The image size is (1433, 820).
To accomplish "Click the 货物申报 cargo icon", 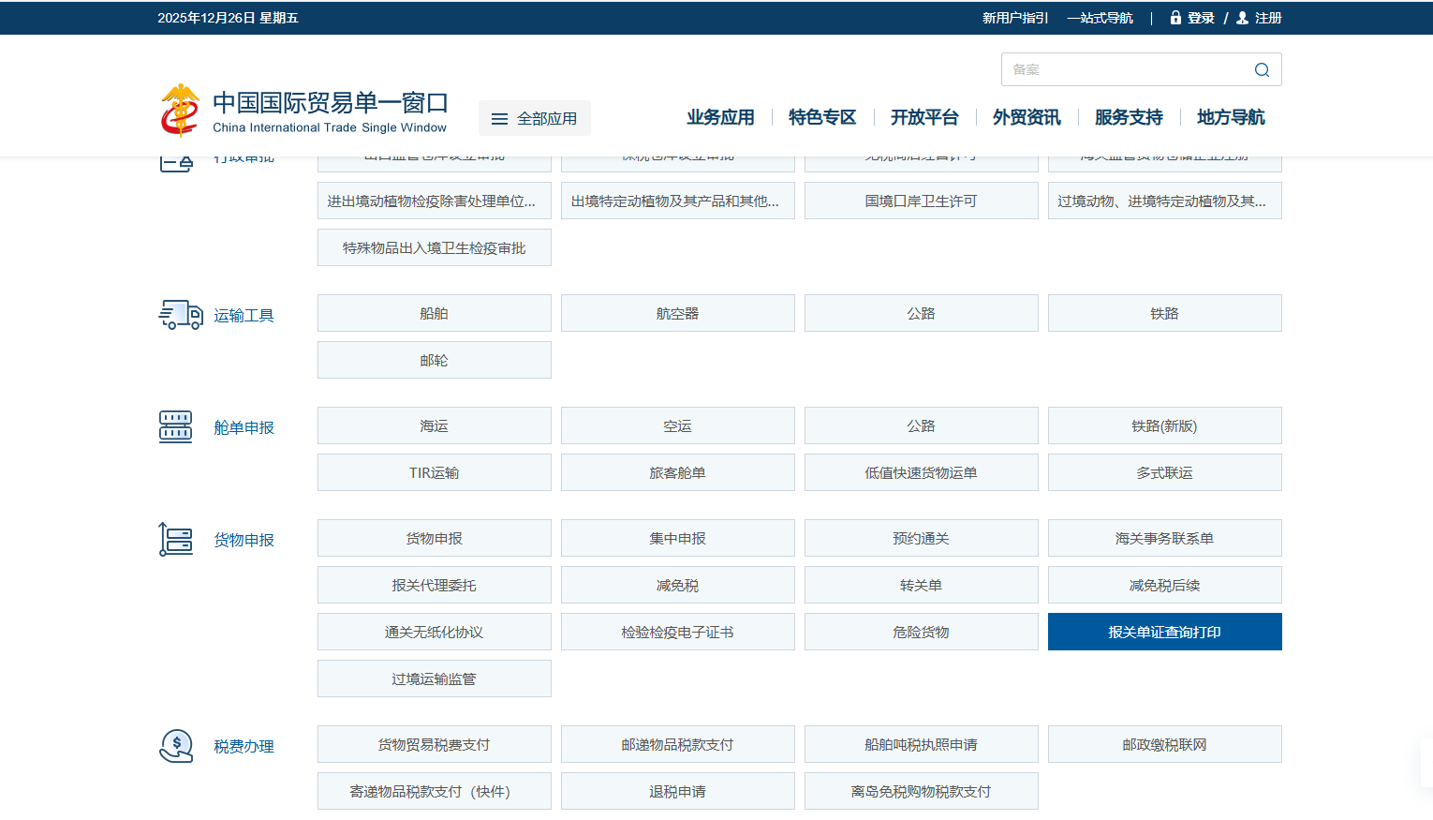I will pos(176,540).
